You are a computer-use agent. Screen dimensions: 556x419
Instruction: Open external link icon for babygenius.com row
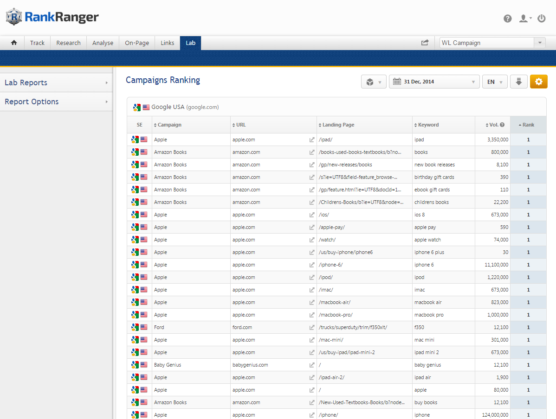point(312,365)
